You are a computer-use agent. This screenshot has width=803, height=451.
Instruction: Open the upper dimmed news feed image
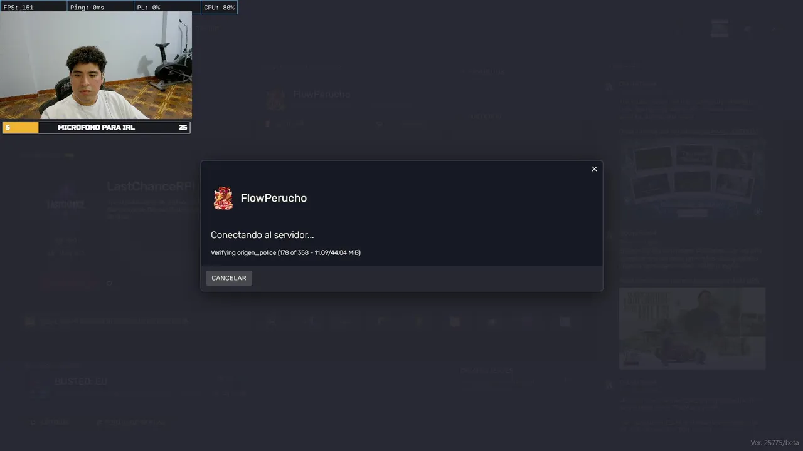click(692, 177)
